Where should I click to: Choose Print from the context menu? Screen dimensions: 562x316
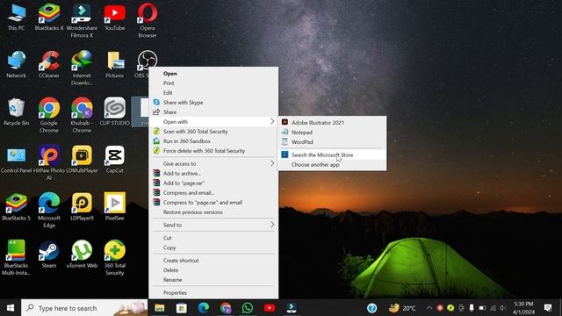[213, 83]
